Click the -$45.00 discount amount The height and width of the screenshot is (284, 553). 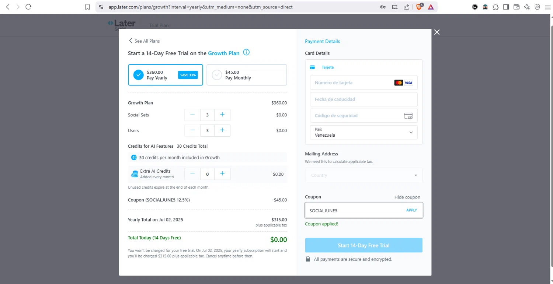[279, 200]
